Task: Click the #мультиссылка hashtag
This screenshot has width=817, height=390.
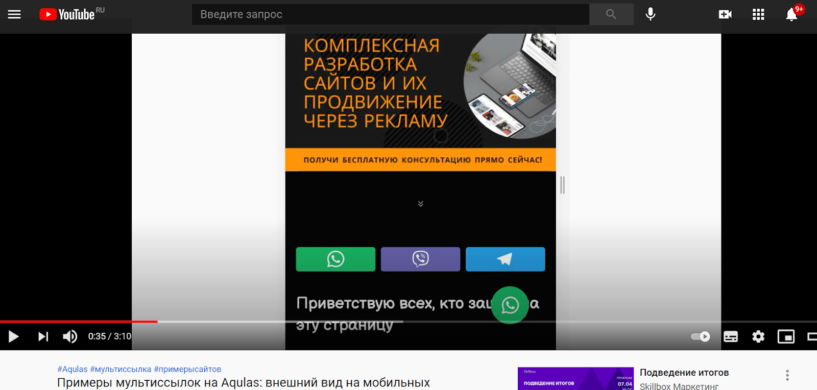Action: coord(121,369)
